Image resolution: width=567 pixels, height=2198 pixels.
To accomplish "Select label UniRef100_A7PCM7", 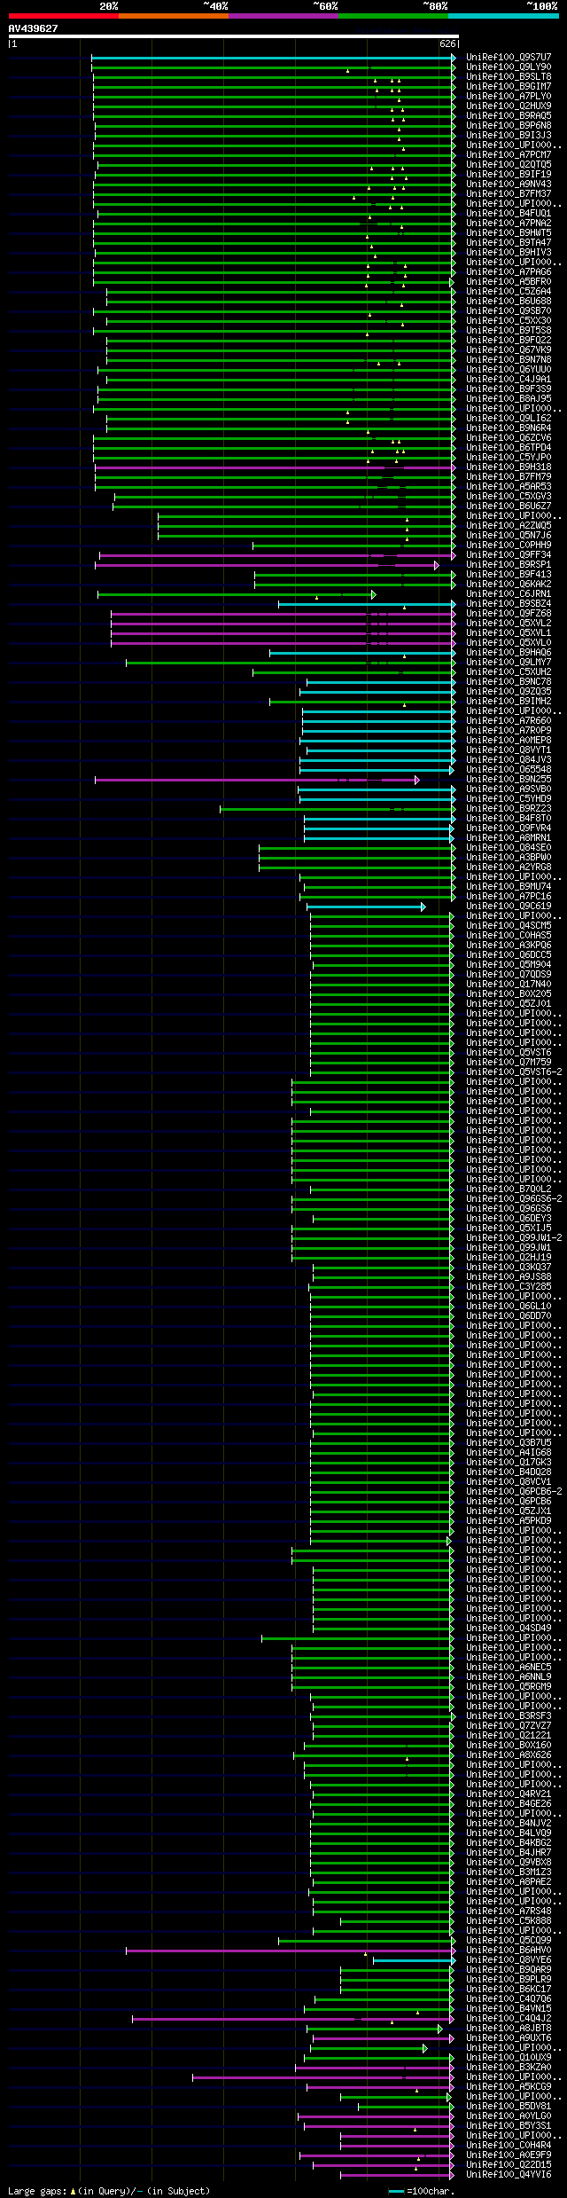I will (x=509, y=155).
